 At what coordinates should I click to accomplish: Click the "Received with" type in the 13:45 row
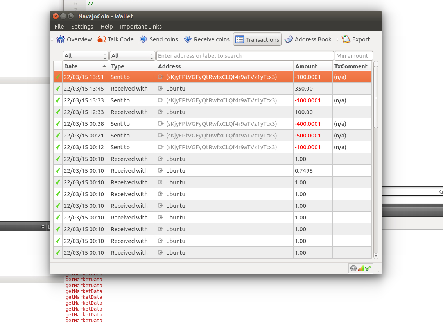(129, 89)
